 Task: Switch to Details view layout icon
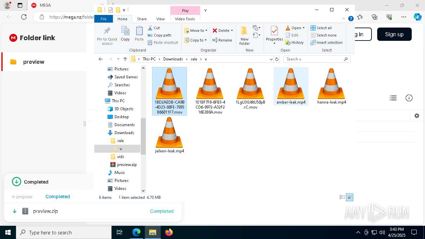pyautogui.click(x=342, y=197)
